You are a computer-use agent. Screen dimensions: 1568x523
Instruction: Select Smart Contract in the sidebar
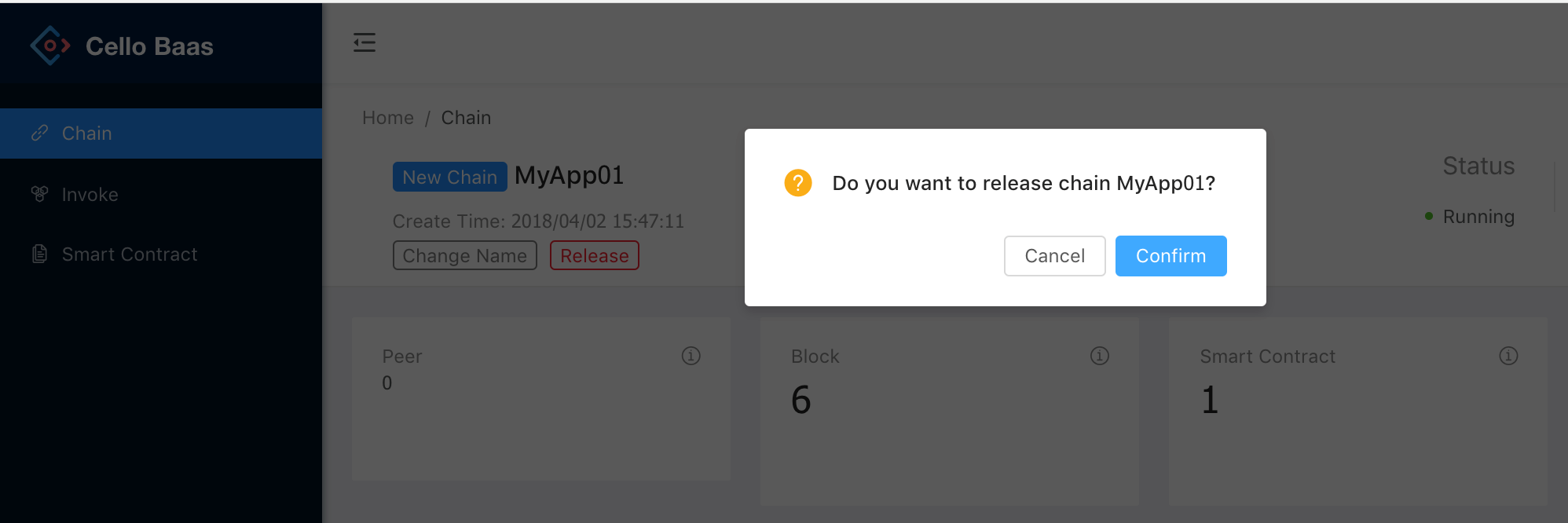point(161,254)
